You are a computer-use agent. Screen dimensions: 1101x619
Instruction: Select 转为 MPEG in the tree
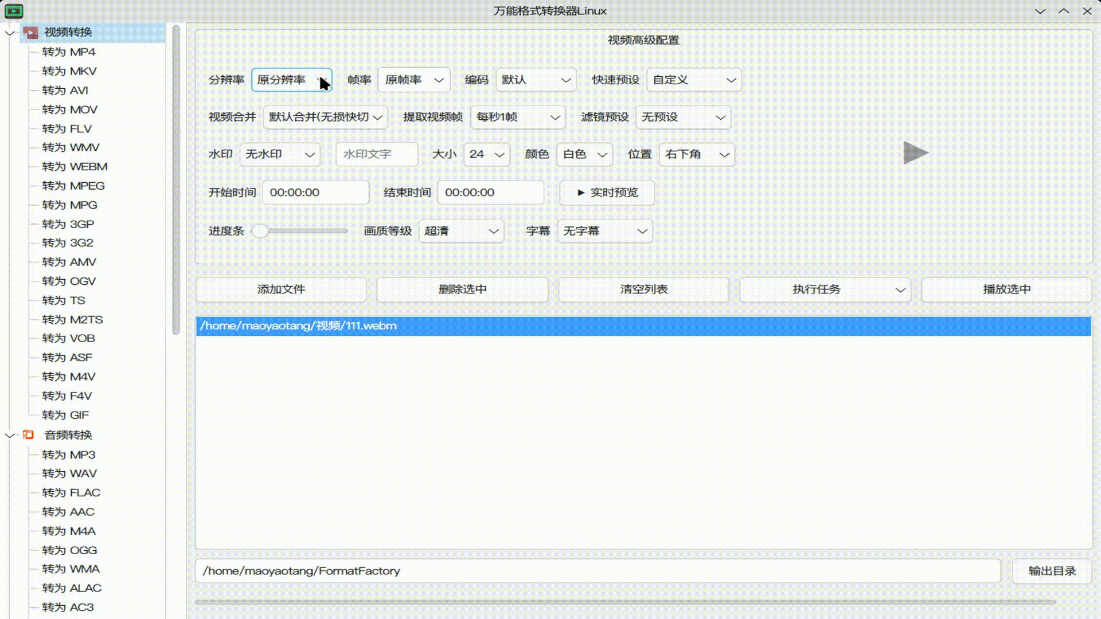click(73, 186)
